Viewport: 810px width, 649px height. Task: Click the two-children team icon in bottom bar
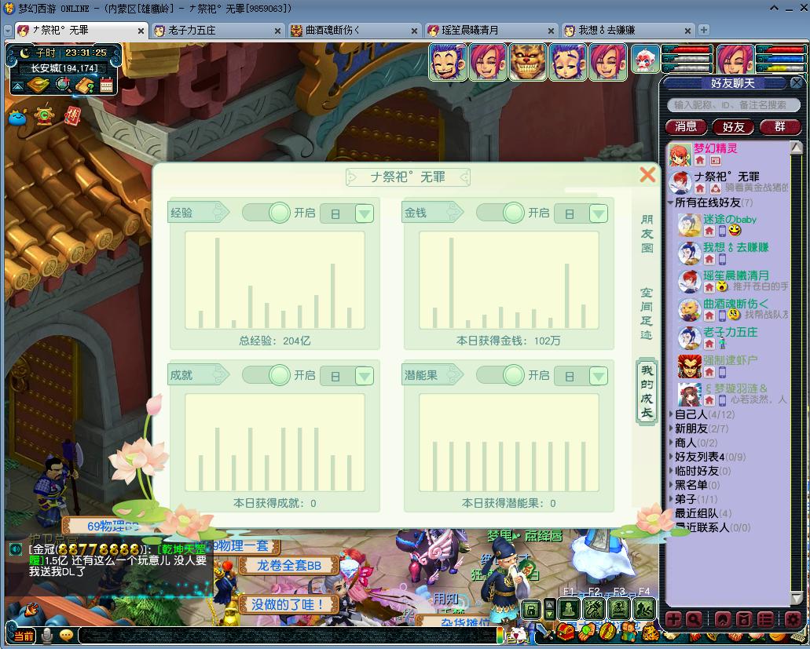(x=629, y=632)
